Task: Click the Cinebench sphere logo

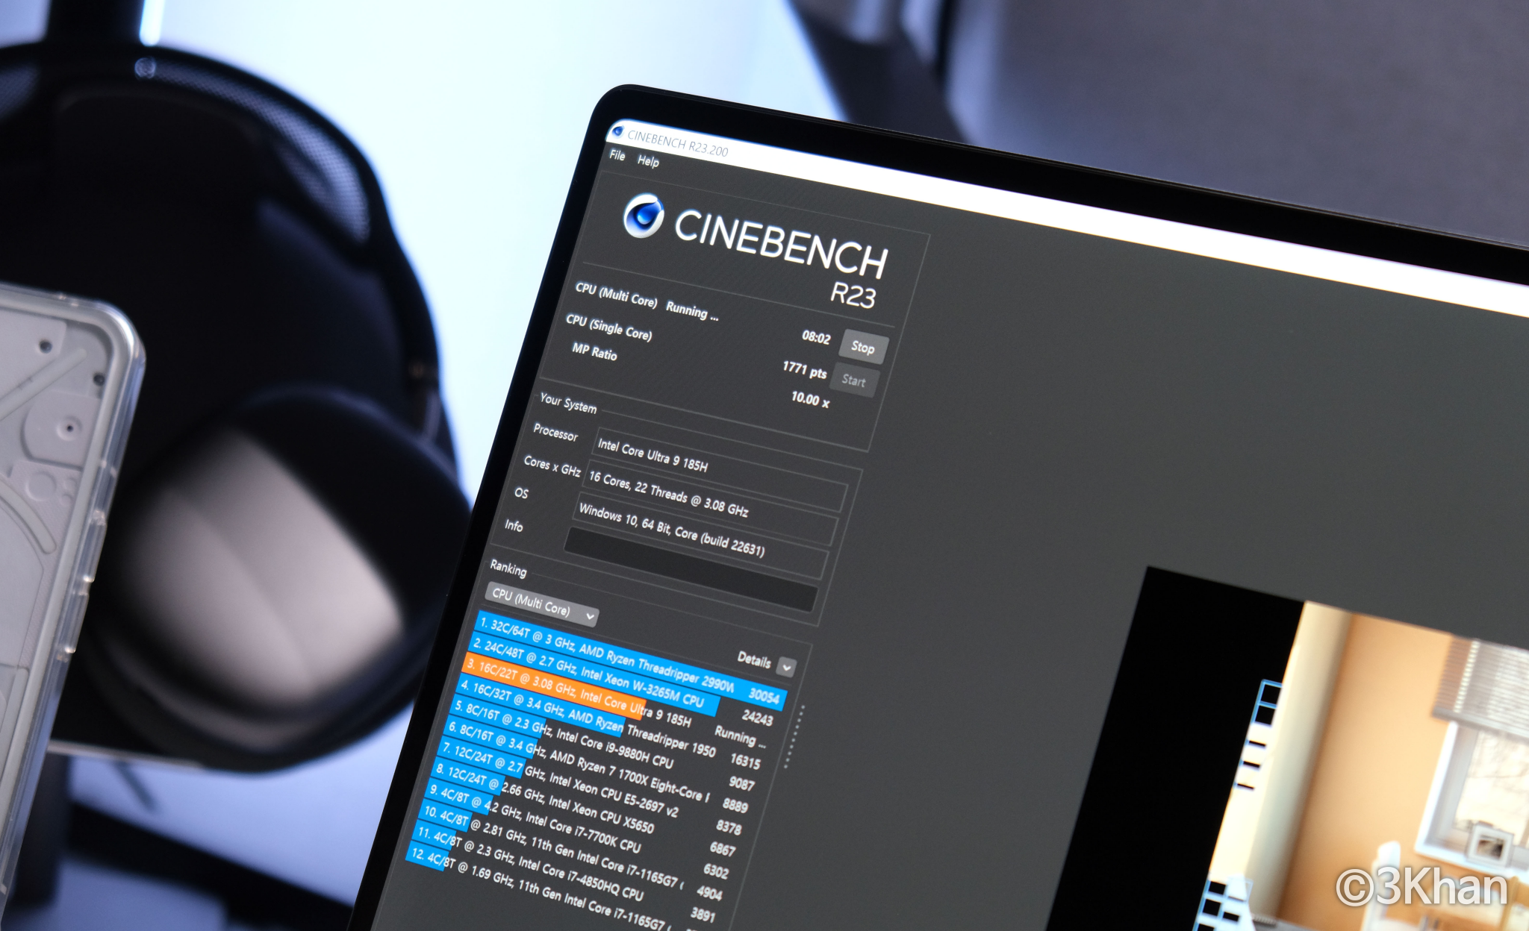Action: (x=643, y=216)
